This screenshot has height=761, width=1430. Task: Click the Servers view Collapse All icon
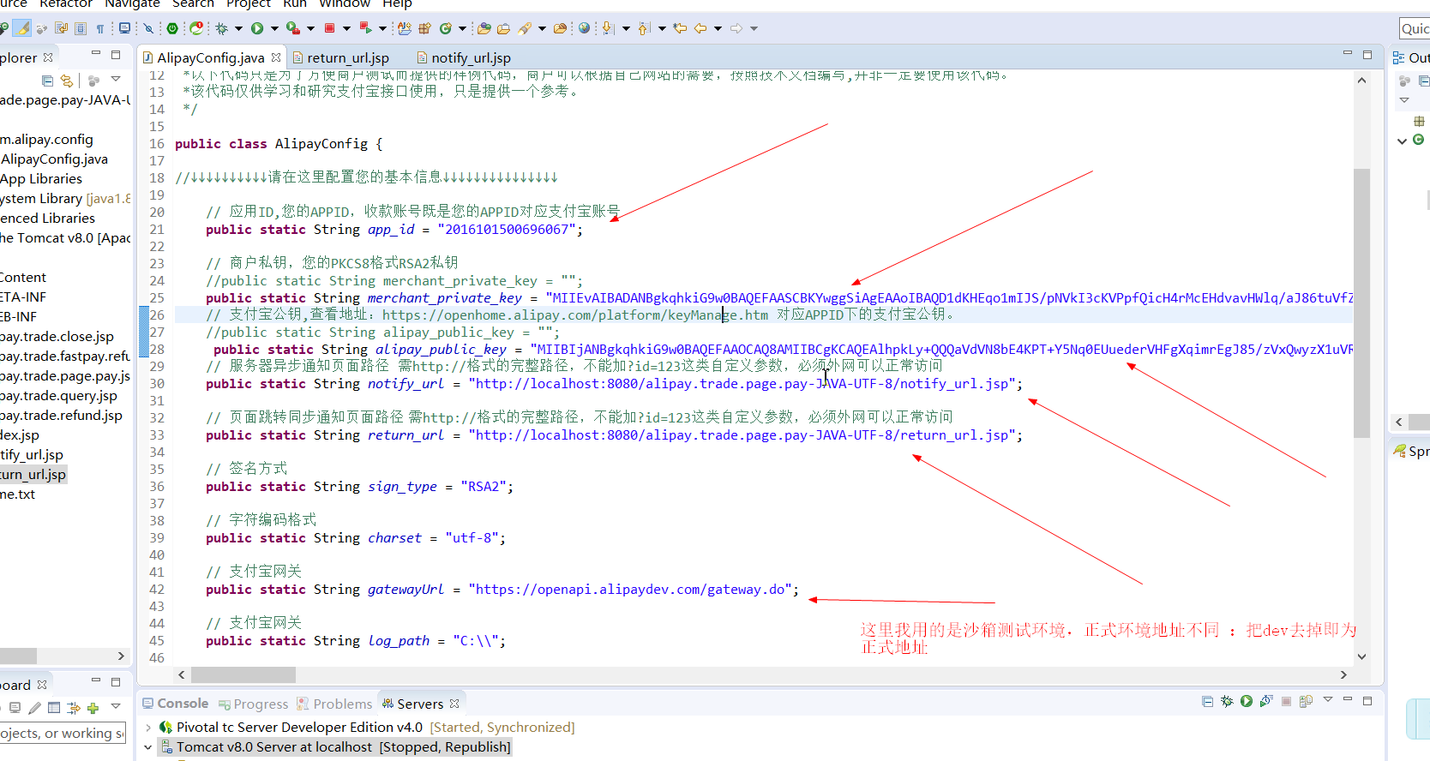(x=1207, y=701)
